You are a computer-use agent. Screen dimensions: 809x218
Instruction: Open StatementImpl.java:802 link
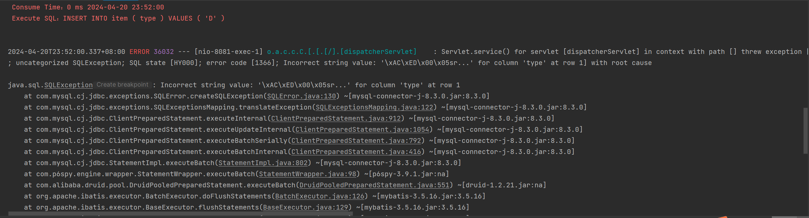pyautogui.click(x=263, y=163)
